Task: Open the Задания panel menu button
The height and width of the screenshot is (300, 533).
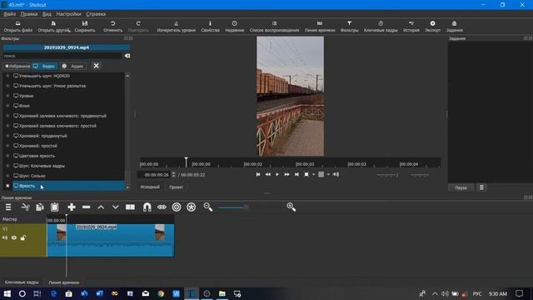Action: (x=481, y=187)
